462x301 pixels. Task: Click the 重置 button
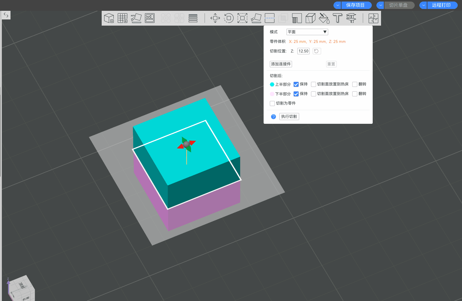331,64
